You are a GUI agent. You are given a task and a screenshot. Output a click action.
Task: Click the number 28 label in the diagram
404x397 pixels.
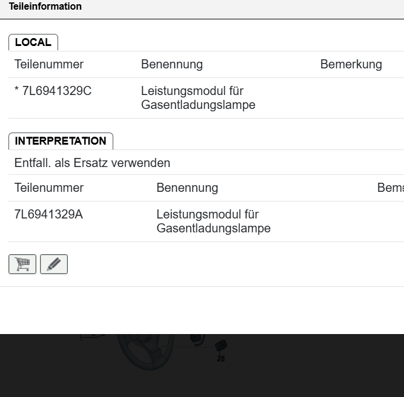[220, 359]
